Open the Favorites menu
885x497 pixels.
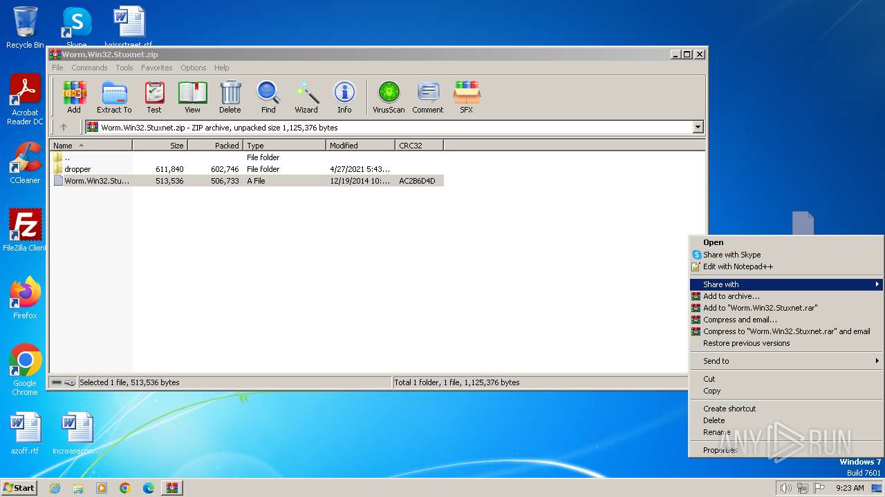tap(157, 68)
